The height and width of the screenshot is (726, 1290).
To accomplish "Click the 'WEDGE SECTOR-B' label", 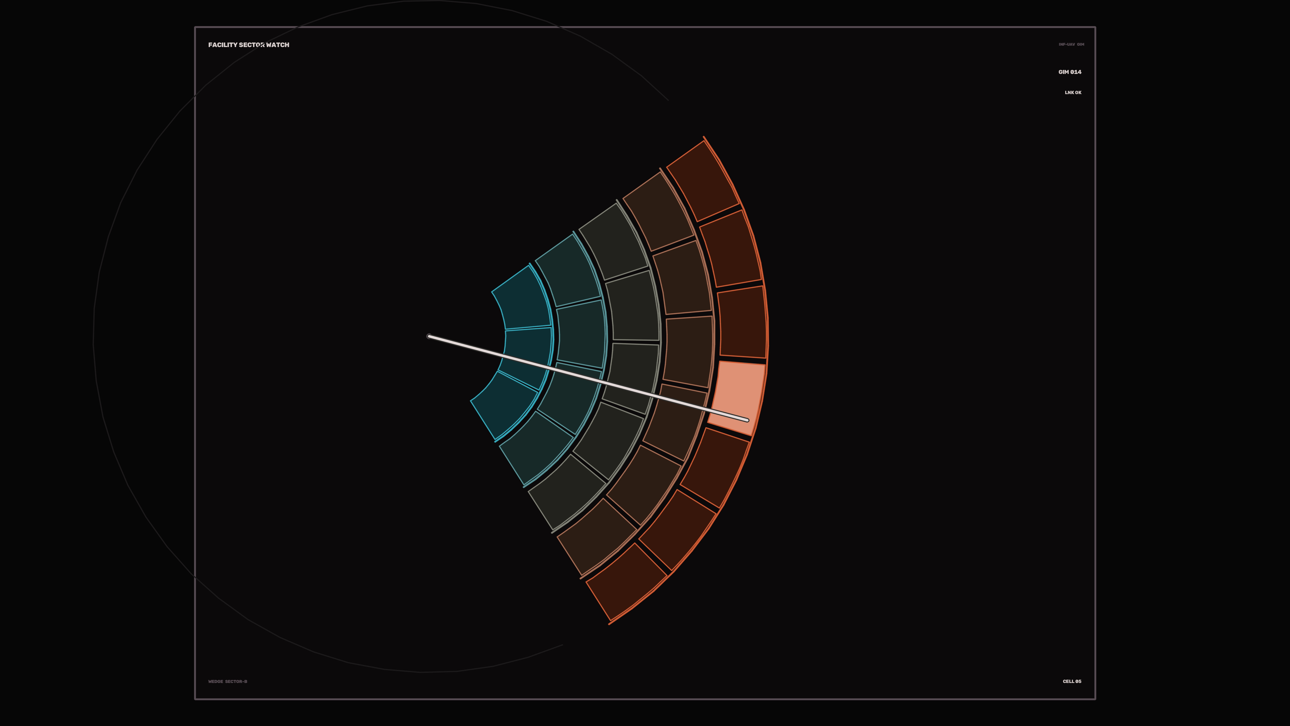I will pyautogui.click(x=227, y=681).
